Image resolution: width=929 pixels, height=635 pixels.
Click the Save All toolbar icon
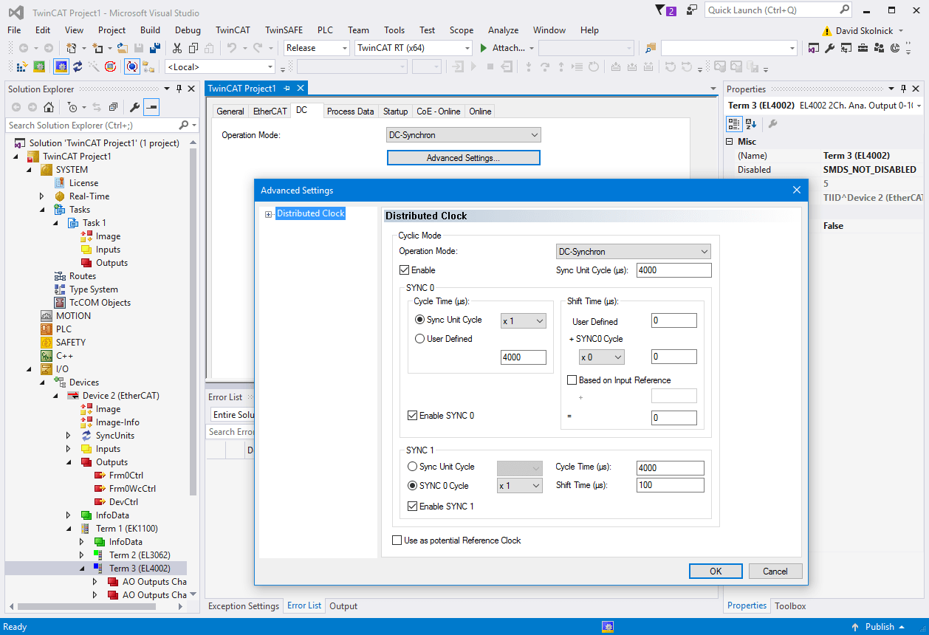tap(155, 48)
